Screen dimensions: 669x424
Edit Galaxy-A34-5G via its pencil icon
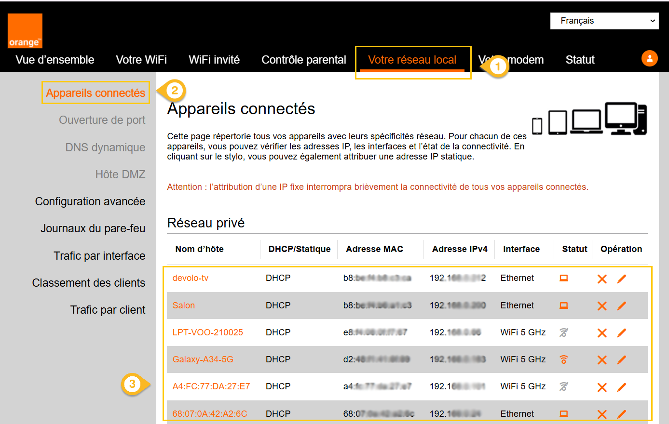click(x=622, y=359)
